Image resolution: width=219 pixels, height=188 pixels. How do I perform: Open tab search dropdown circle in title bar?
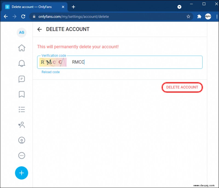(x=179, y=7)
